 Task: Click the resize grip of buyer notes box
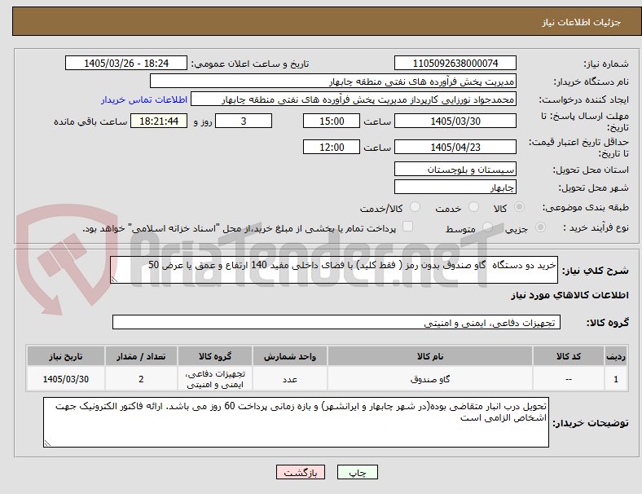(47, 443)
